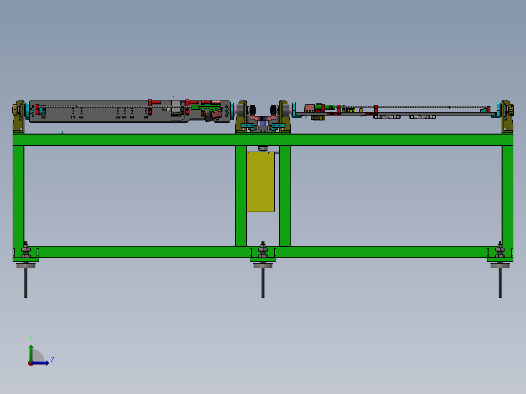Select the rightmost green vertical frame leg

click(507, 196)
